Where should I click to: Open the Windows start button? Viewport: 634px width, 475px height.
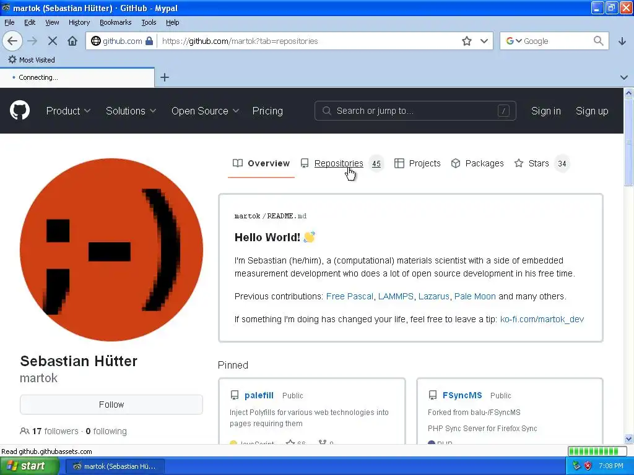point(30,466)
